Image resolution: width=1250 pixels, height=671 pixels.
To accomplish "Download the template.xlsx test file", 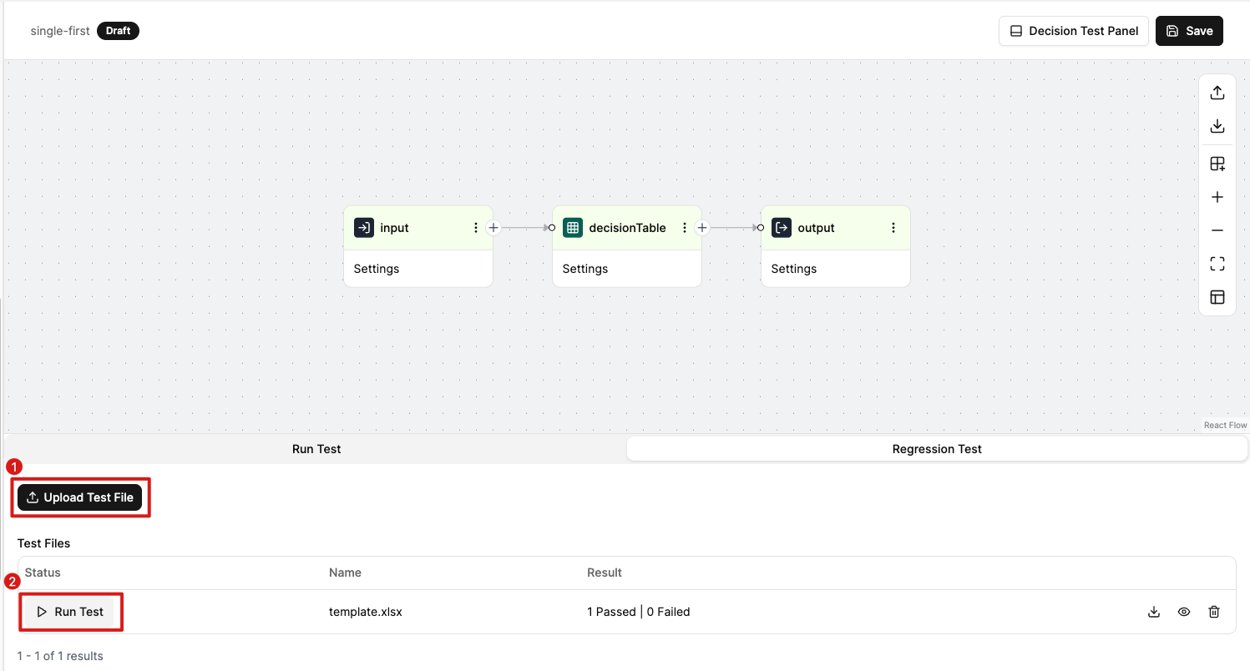I will pos(1154,612).
